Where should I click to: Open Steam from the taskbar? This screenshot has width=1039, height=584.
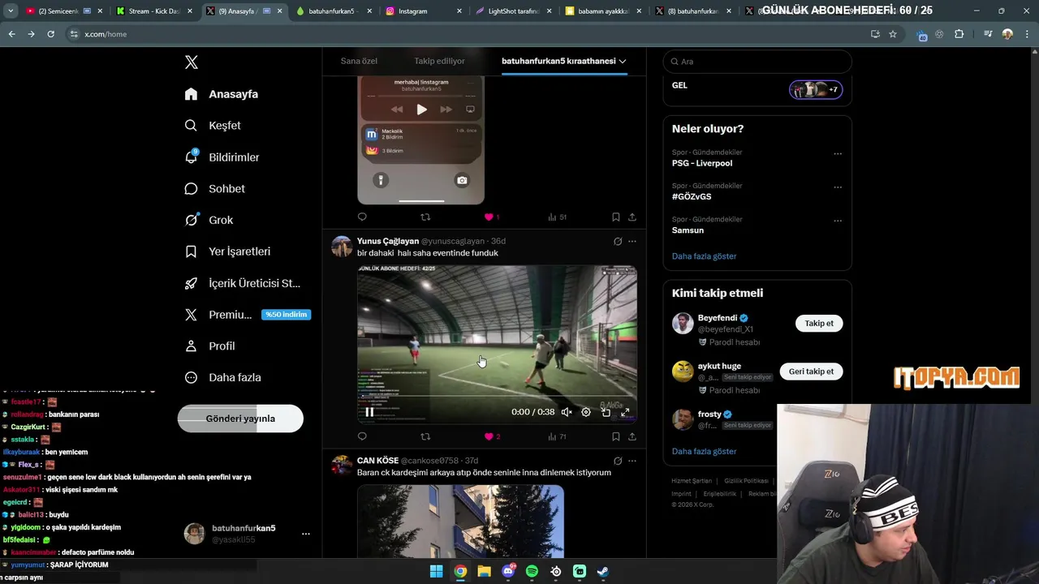click(603, 571)
